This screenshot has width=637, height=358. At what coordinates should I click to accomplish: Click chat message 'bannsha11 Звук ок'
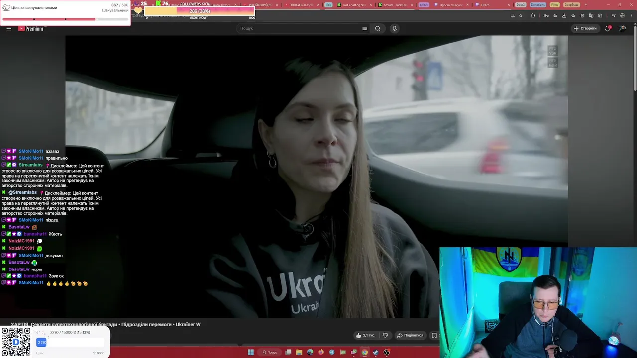33,276
